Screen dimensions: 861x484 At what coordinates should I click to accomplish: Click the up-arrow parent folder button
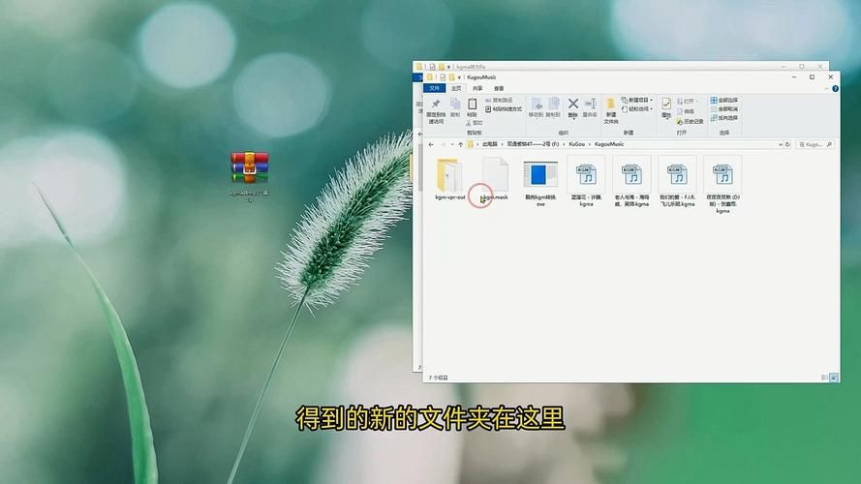tap(459, 144)
